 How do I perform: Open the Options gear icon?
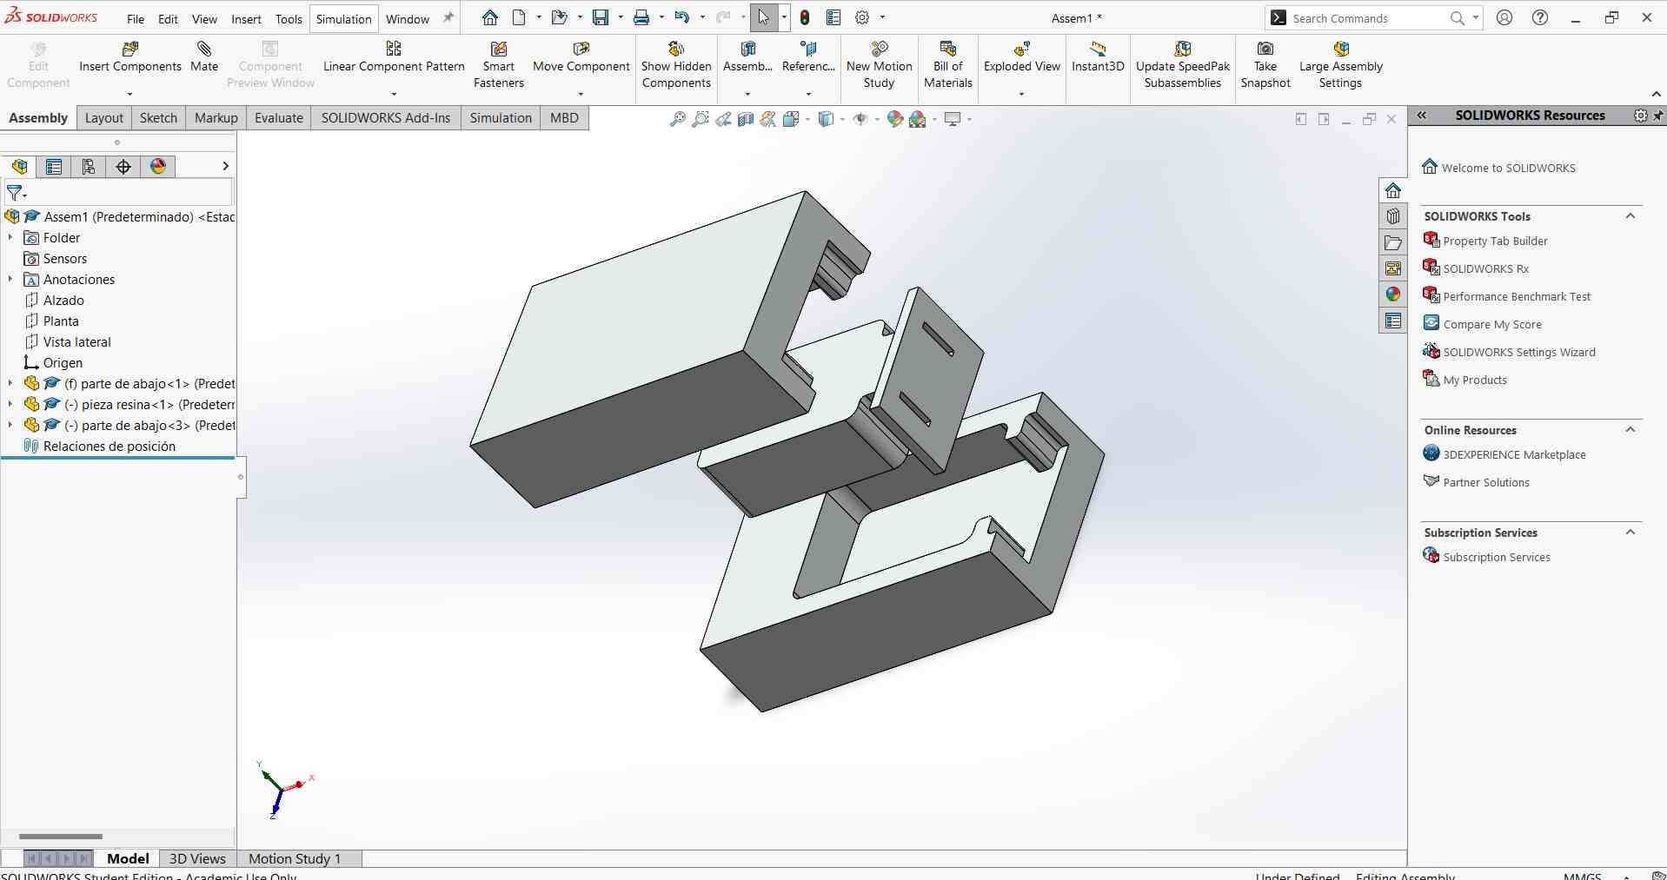pos(862,17)
